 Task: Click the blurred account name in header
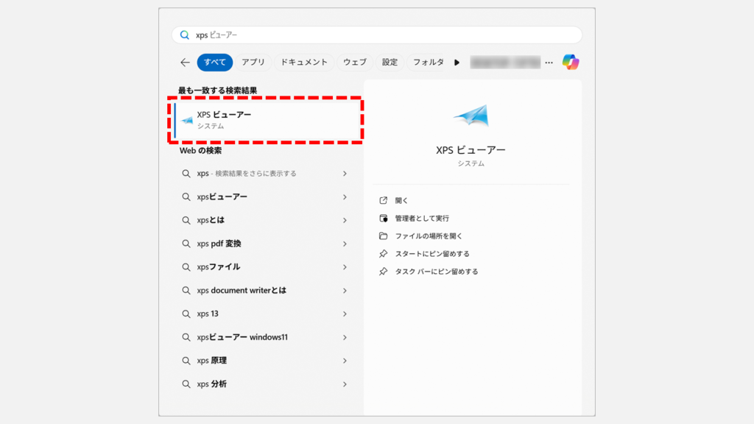[x=505, y=63]
